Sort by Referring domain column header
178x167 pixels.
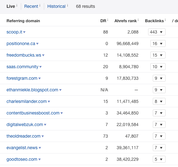23,21
